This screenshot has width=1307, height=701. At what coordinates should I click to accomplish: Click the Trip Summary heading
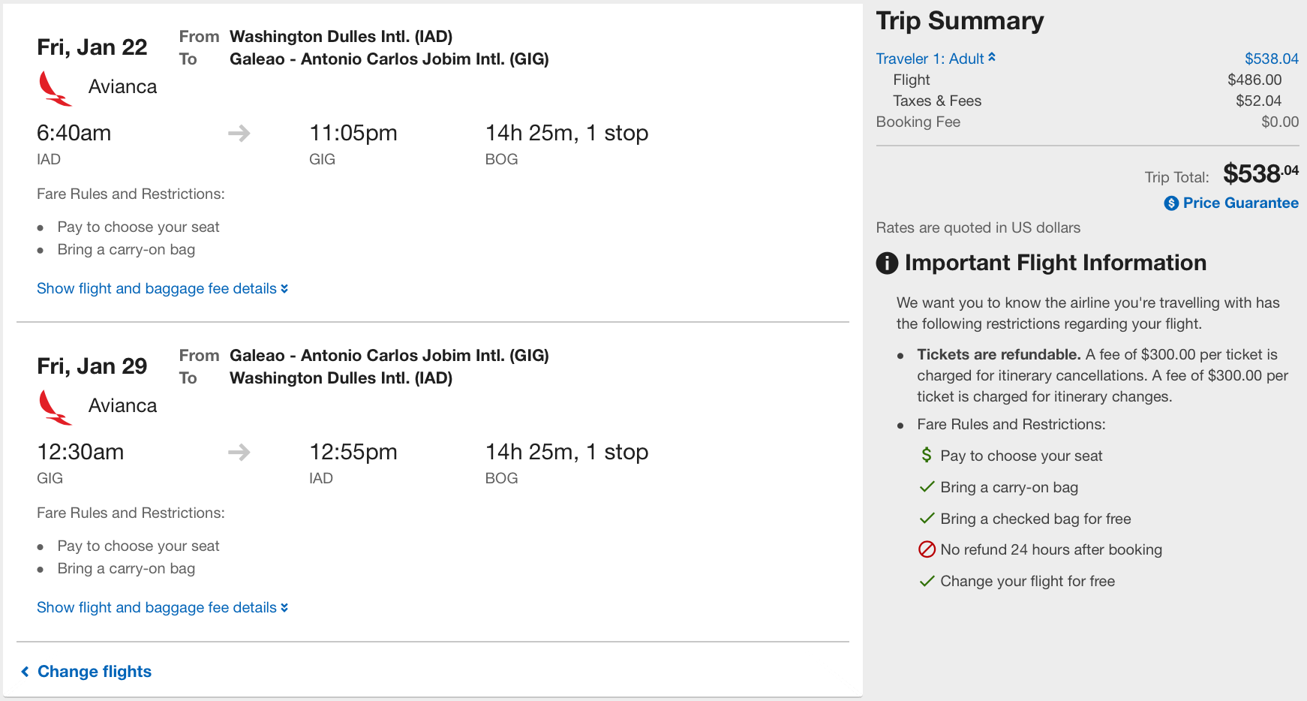coord(960,21)
